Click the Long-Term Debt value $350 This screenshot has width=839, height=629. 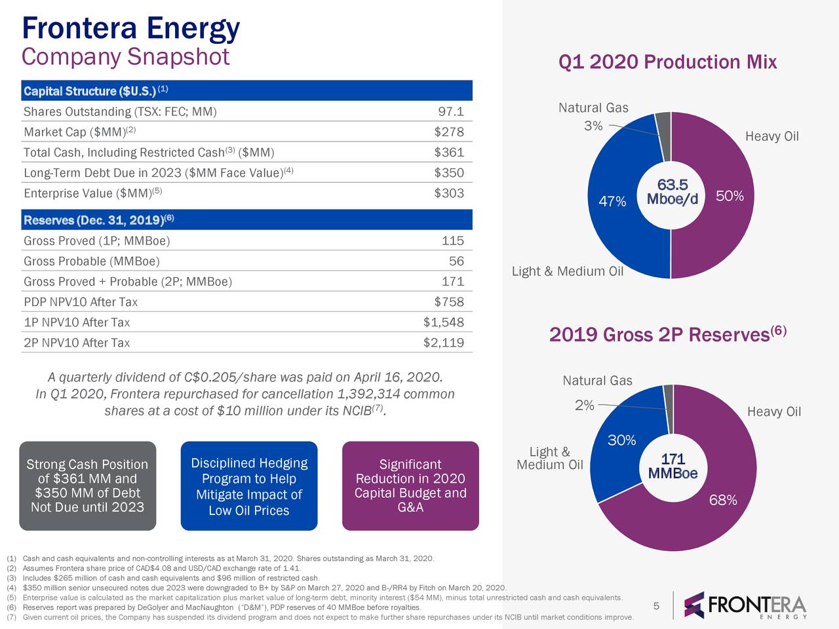click(x=449, y=173)
